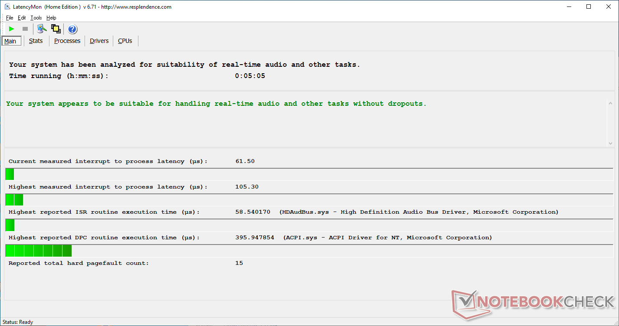
Task: Switch to the Drivers tab
Action: (x=99, y=41)
